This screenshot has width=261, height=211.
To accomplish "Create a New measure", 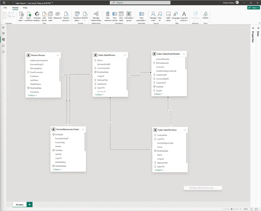I will click(x=108, y=16).
